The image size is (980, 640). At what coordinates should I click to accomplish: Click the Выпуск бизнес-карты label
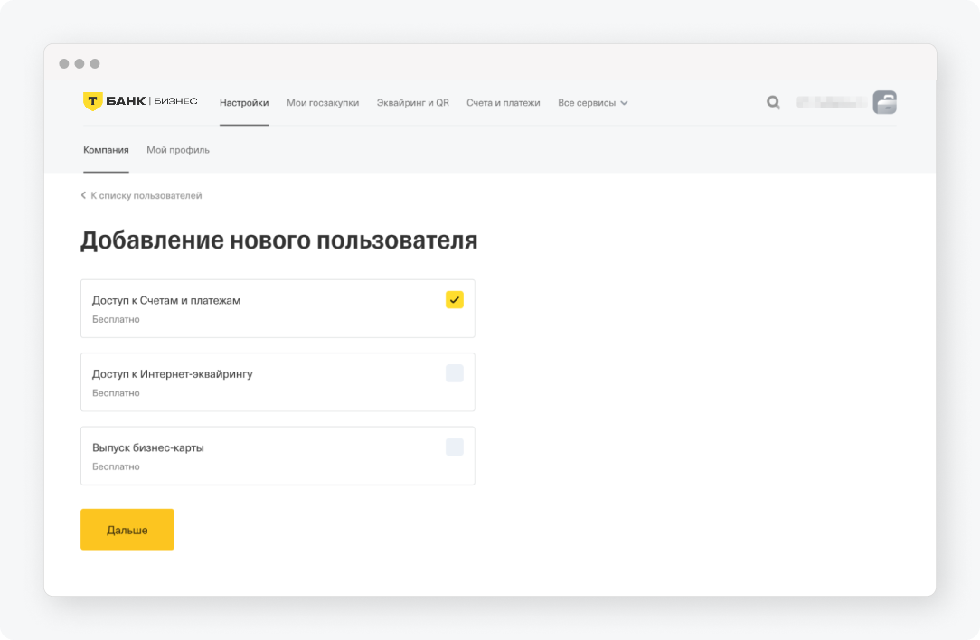click(x=148, y=448)
